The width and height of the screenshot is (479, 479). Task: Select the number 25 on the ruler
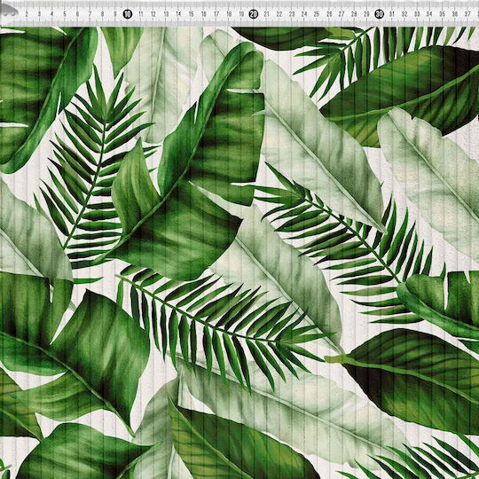317,14
